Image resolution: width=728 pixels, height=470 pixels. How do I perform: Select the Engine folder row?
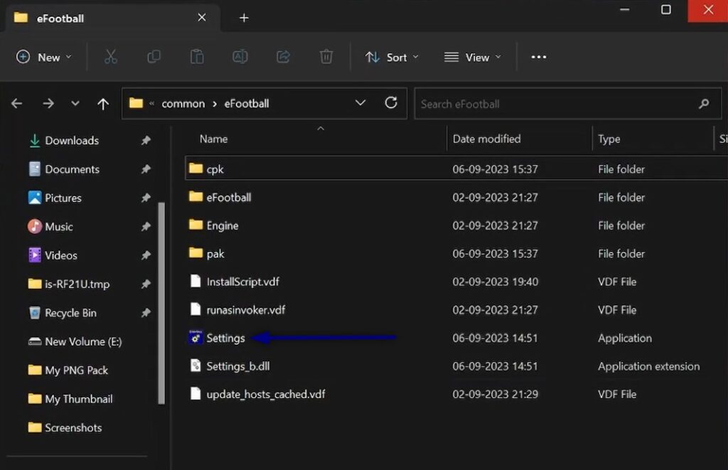click(x=456, y=225)
